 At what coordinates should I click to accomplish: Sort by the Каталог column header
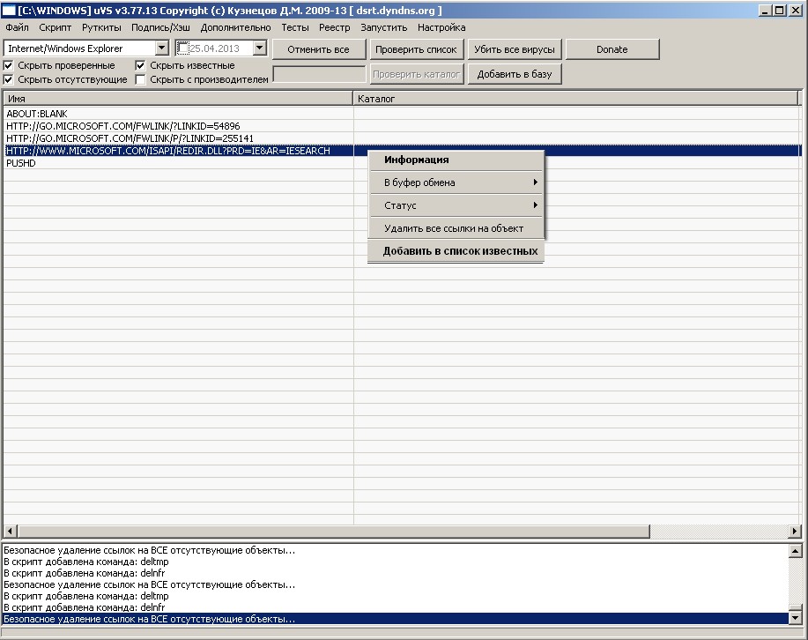[x=575, y=99]
